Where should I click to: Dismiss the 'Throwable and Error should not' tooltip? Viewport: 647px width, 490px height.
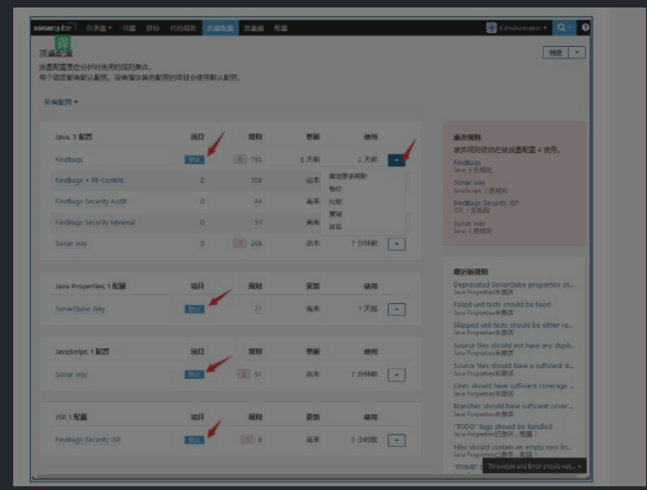[579, 467]
